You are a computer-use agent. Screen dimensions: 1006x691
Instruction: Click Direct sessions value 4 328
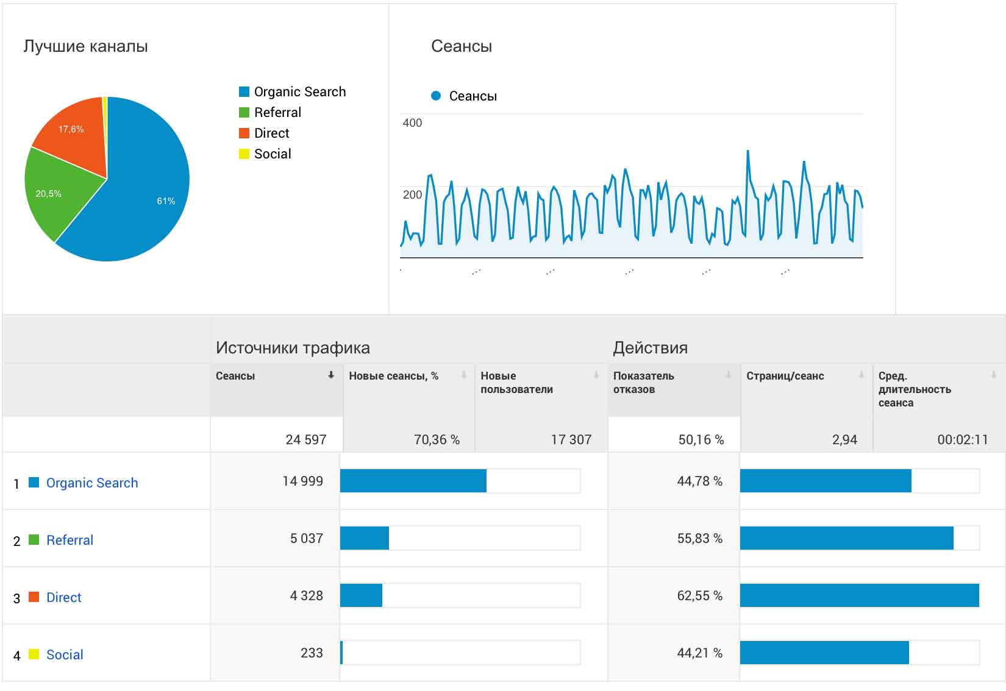(307, 596)
